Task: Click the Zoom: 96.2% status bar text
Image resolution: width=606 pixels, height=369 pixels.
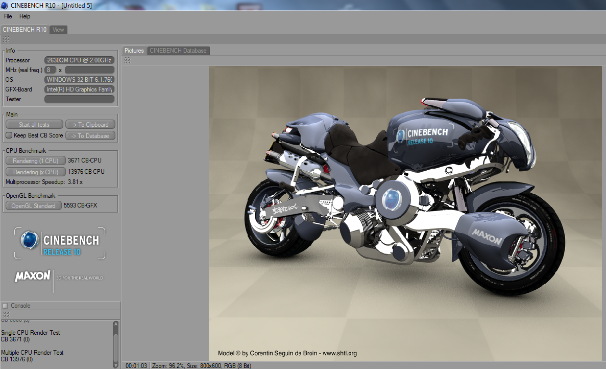Action: pos(168,366)
